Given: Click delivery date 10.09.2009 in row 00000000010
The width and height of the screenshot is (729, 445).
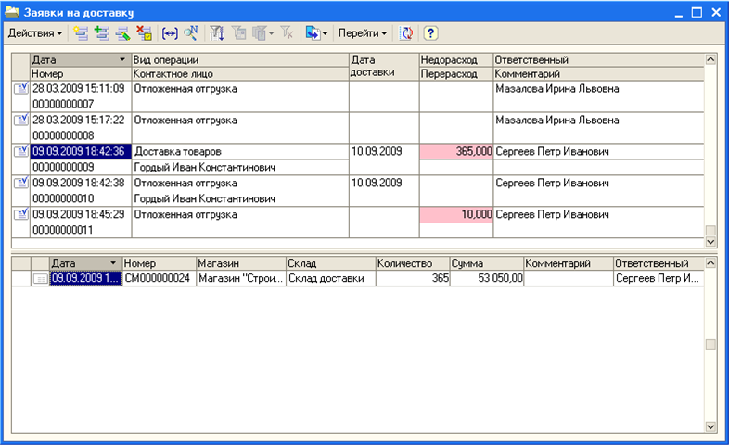Looking at the screenshot, I should point(377,183).
